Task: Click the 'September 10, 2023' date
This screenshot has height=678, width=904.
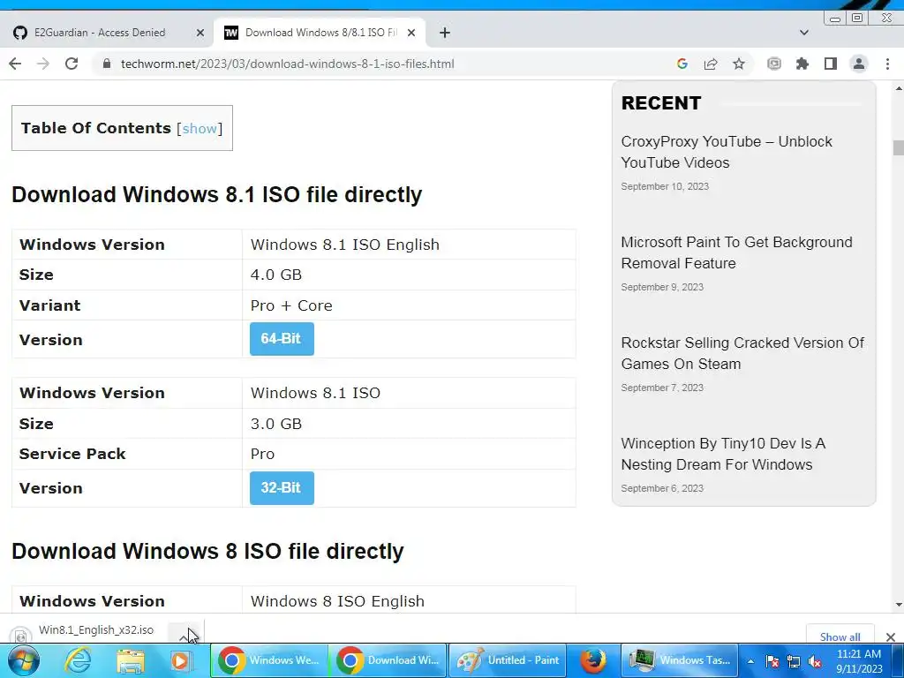Action: click(x=665, y=186)
